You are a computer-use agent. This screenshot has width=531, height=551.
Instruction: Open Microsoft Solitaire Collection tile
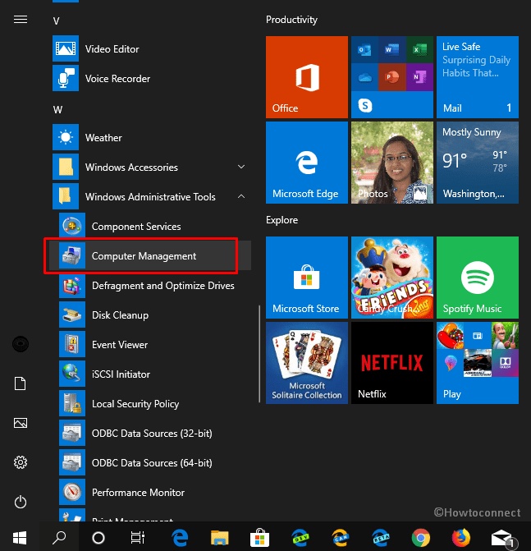(307, 363)
